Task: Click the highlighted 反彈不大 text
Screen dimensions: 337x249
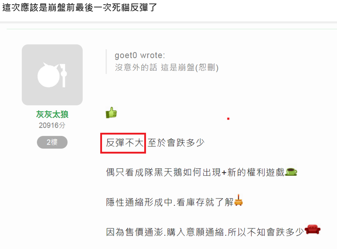Action: coord(125,143)
